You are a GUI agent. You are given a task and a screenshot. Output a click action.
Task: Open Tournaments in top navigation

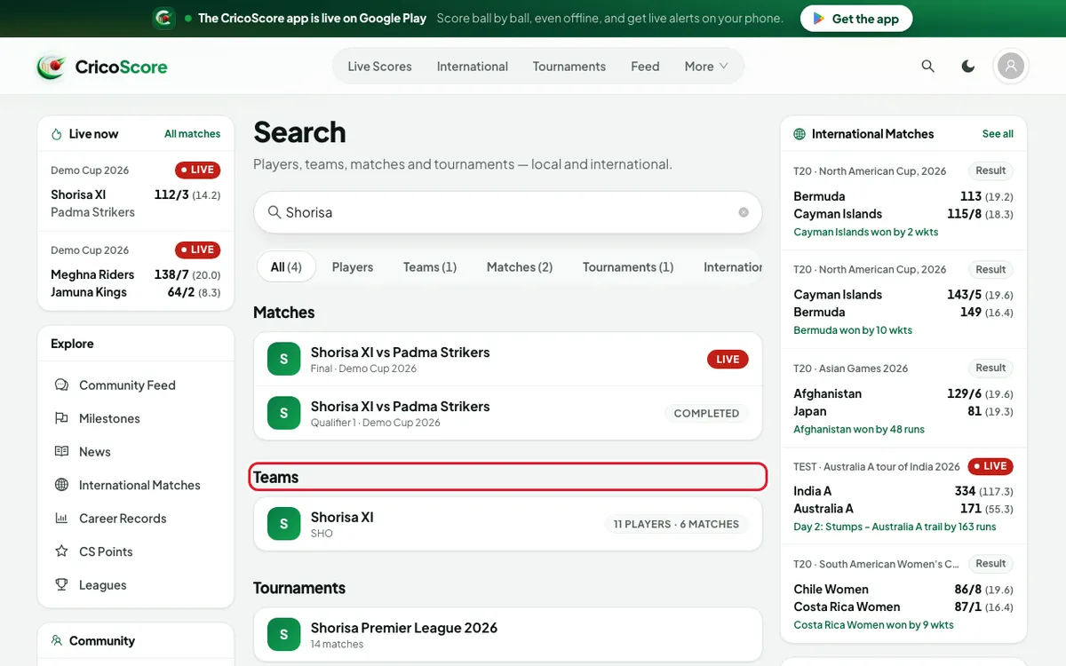pyautogui.click(x=569, y=67)
